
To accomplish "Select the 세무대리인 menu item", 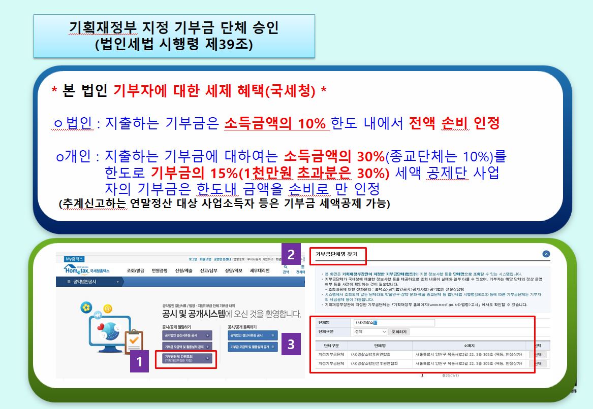I will tap(260, 271).
